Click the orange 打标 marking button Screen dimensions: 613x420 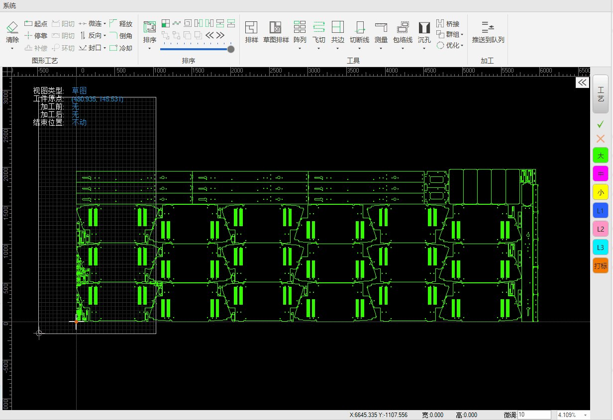[601, 266]
